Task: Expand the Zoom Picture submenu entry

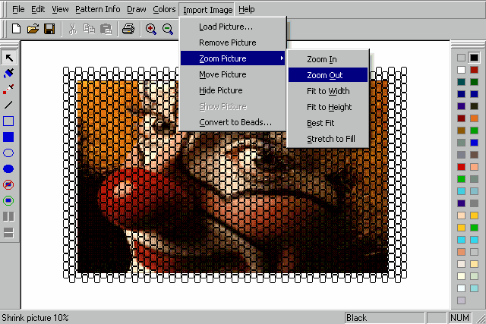Action: [232, 58]
